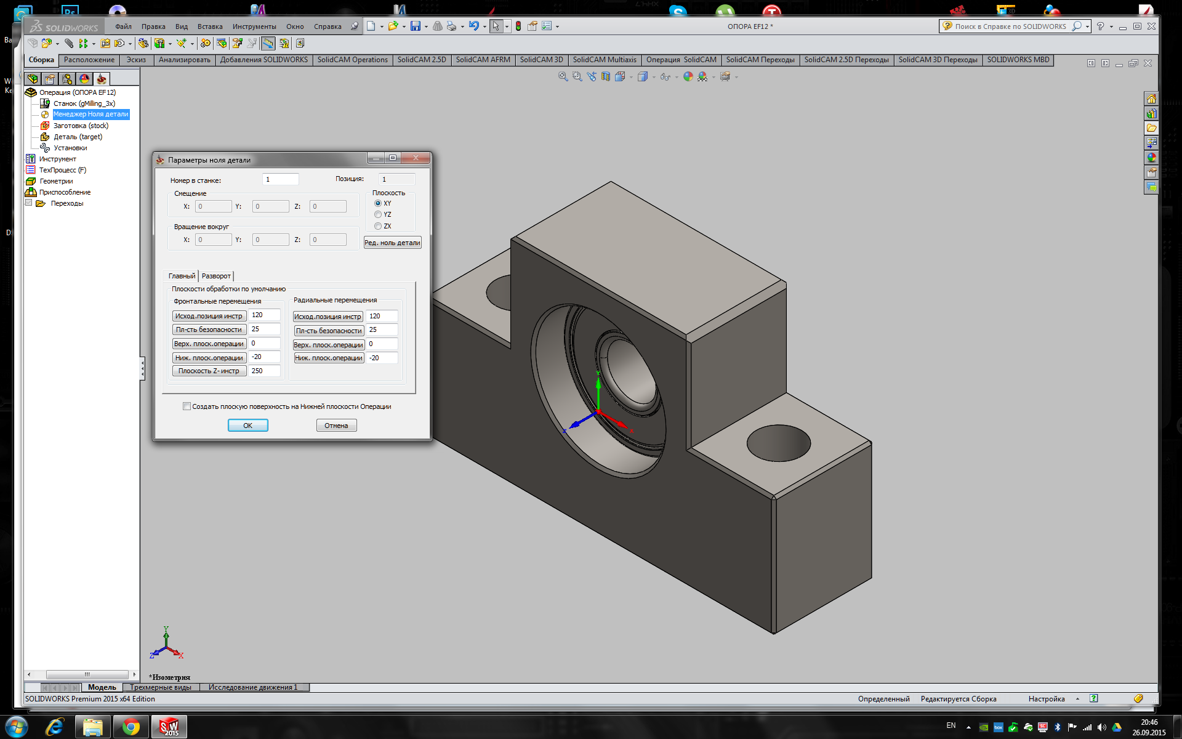The width and height of the screenshot is (1182, 739).
Task: Open dropdown arrow next to the Undo icon
Action: click(484, 26)
